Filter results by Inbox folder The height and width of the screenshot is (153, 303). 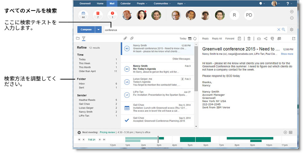pyautogui.click(x=98, y=84)
